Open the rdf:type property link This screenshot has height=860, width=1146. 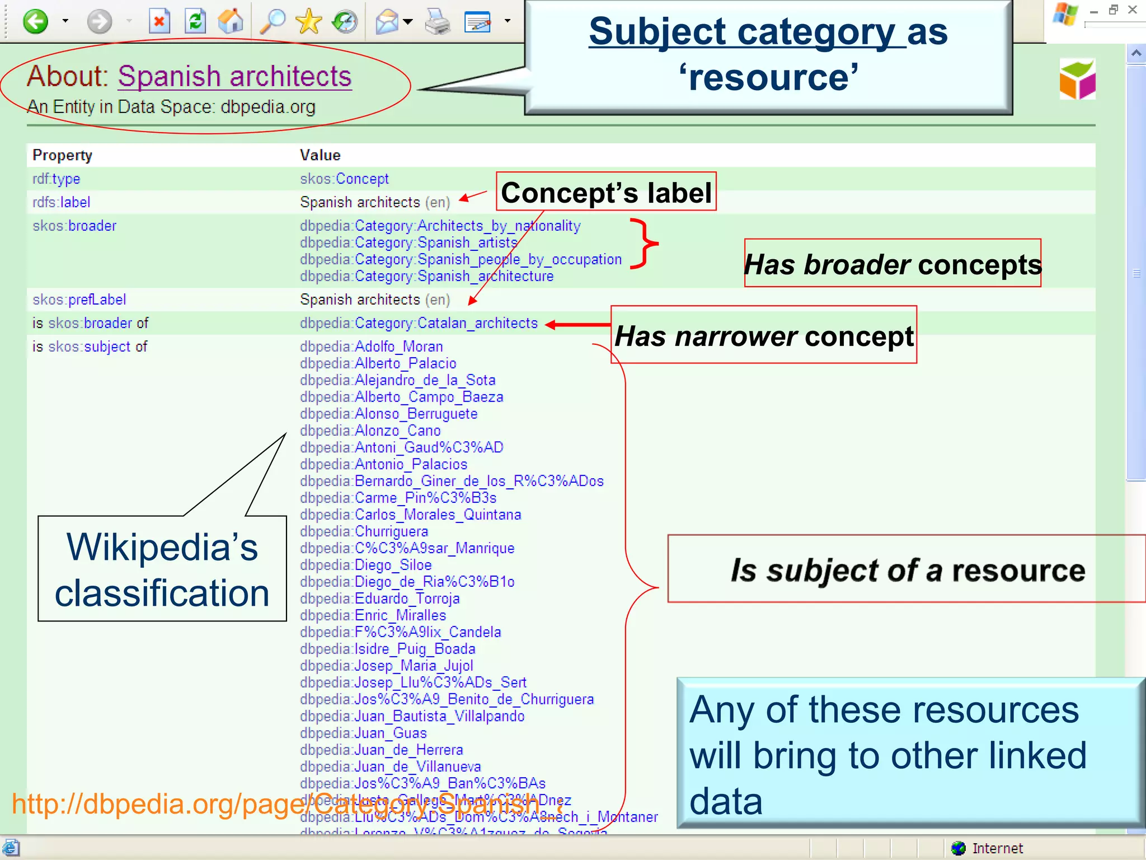pos(56,179)
